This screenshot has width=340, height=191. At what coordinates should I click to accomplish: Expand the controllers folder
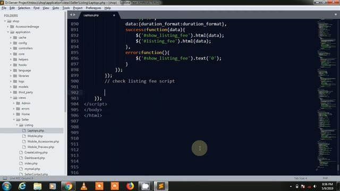coord(11,48)
